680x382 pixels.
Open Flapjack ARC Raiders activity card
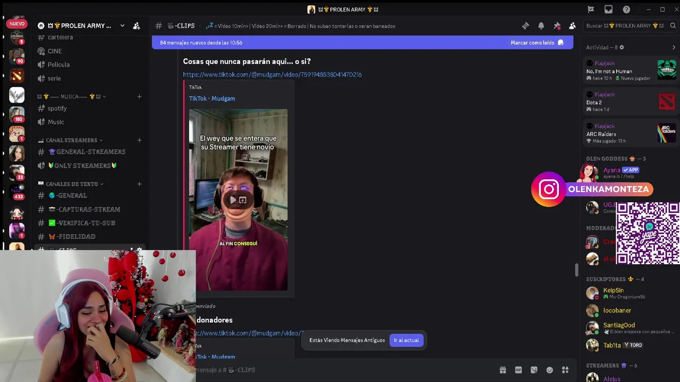point(631,134)
